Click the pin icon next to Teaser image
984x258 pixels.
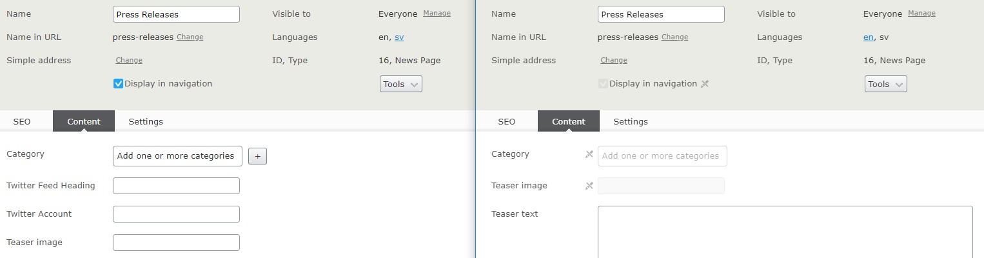[x=589, y=186]
